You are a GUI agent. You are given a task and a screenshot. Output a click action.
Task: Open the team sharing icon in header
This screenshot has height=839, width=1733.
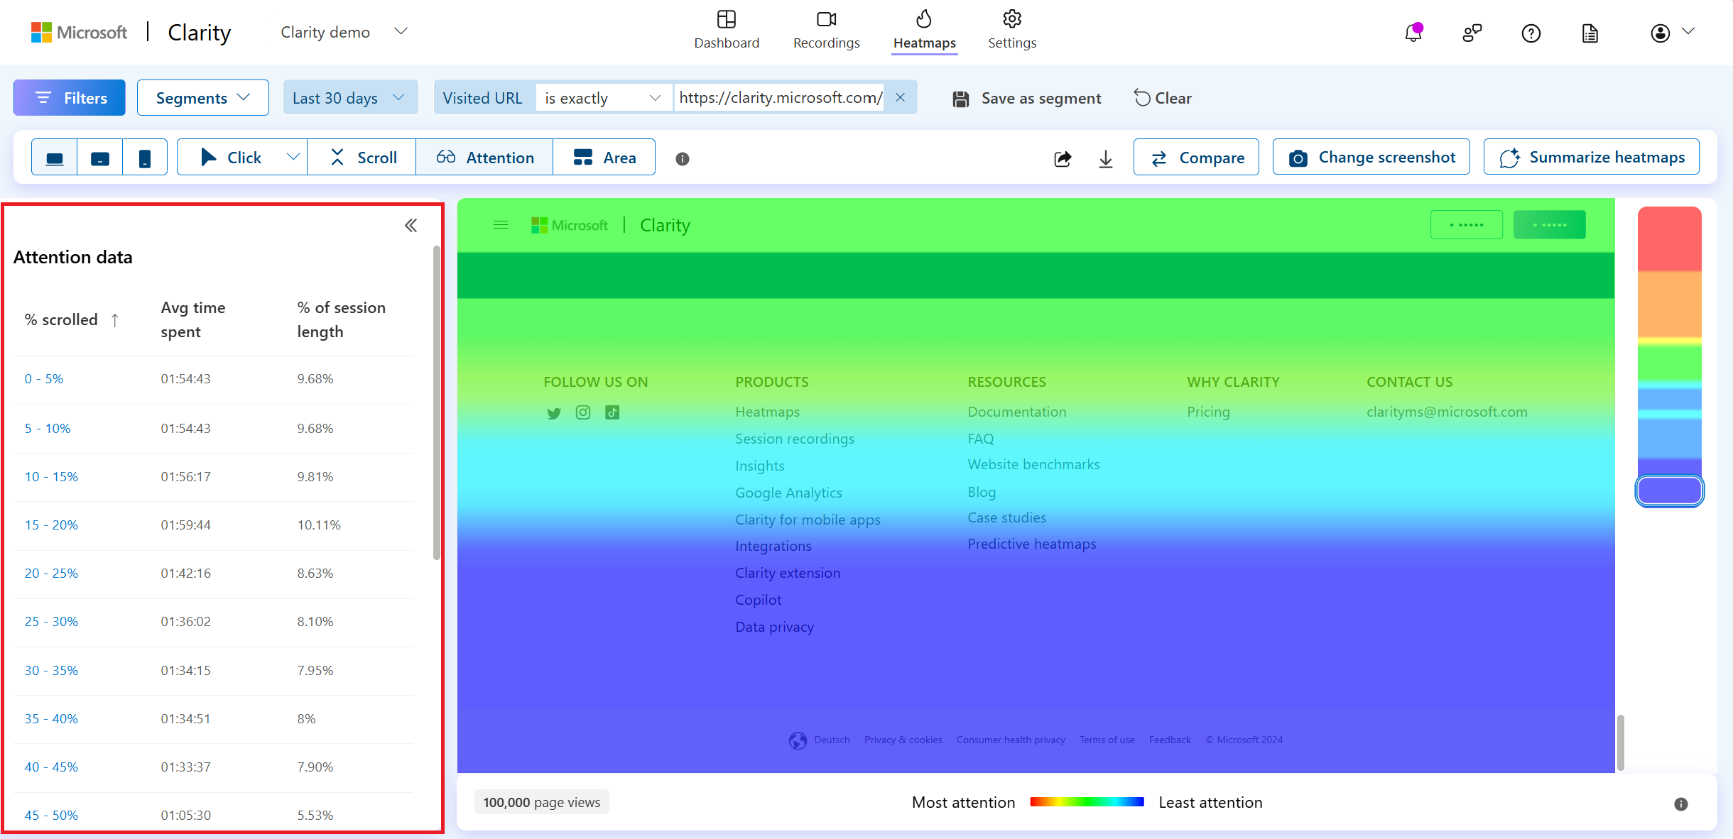pos(1472,33)
